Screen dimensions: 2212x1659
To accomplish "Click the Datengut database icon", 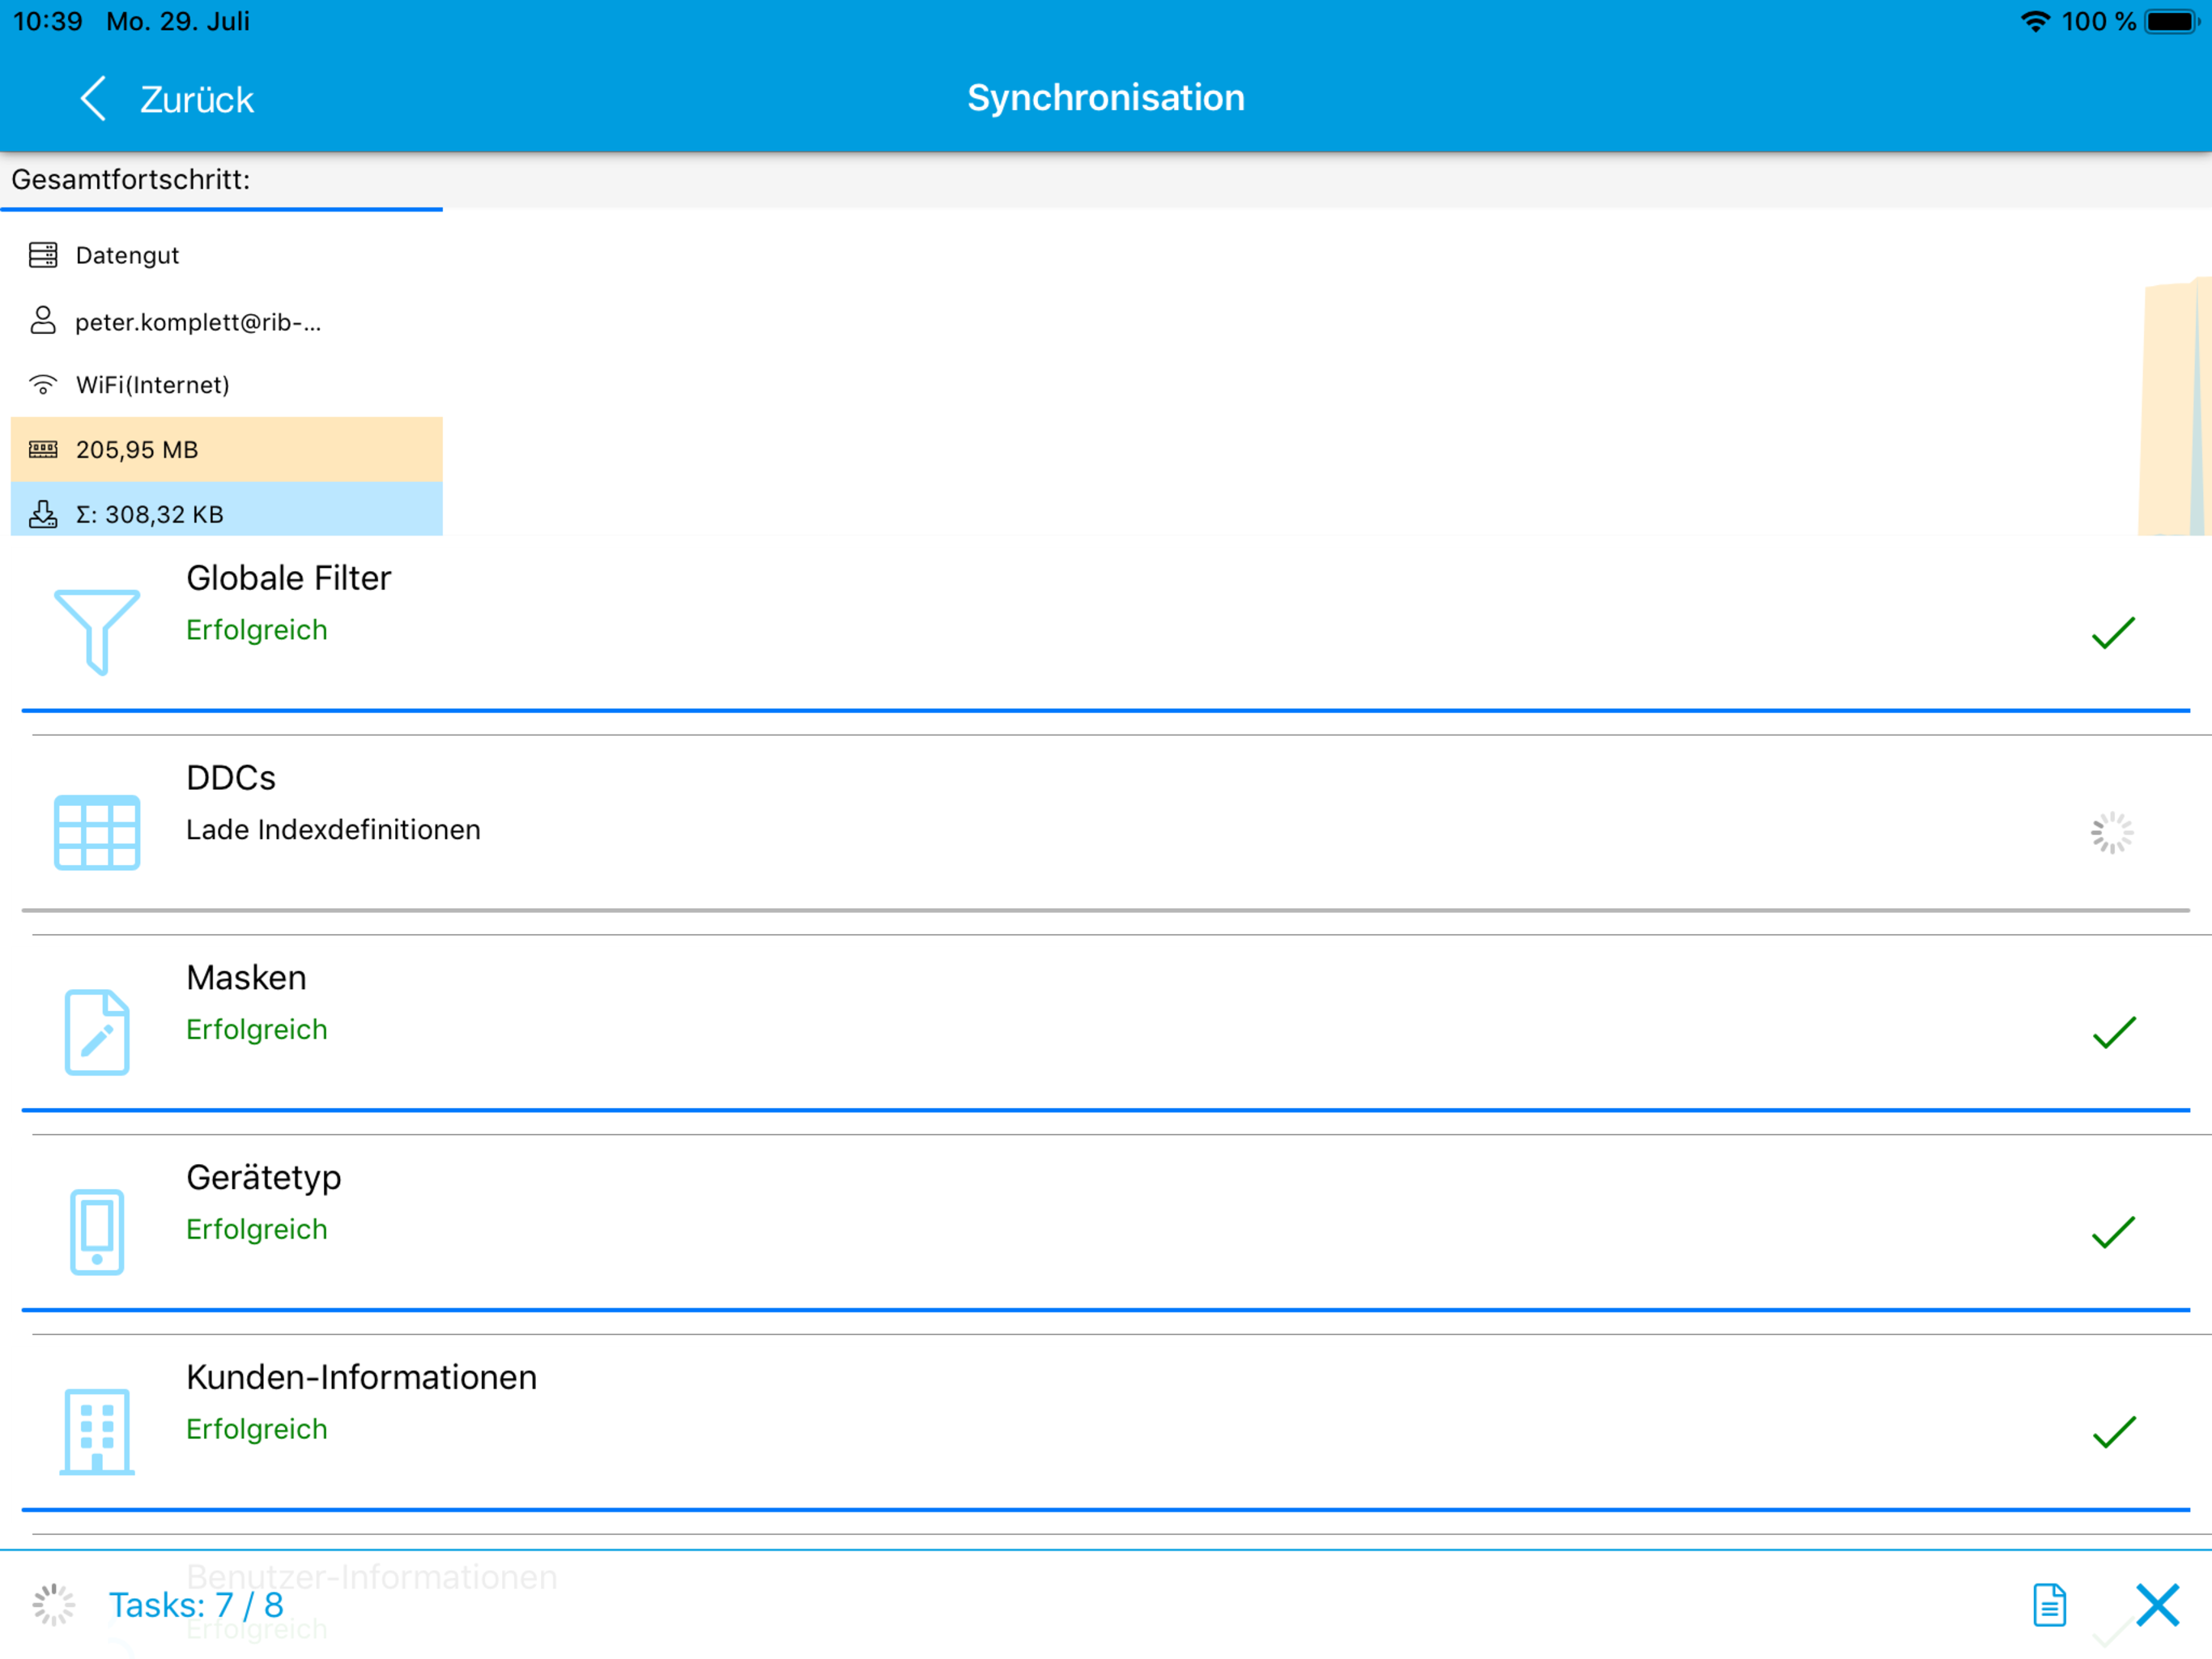I will point(43,255).
